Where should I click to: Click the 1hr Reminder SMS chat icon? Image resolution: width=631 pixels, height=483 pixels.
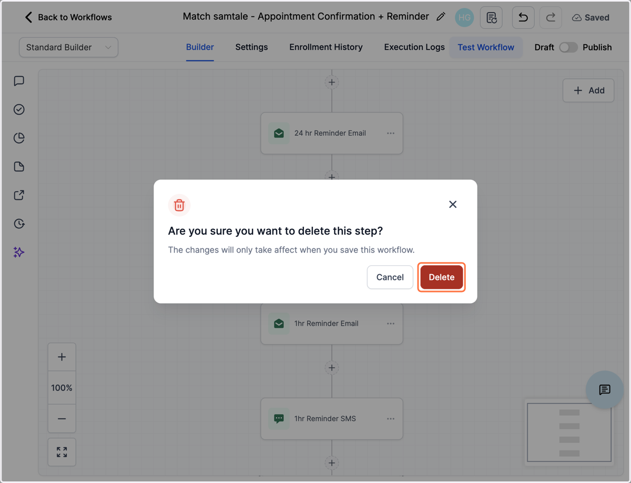coord(279,419)
